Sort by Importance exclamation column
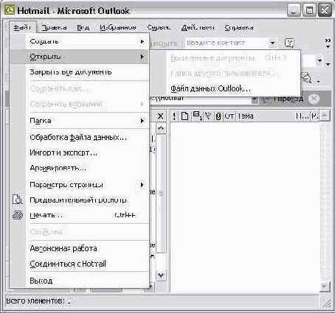The width and height of the screenshot is (335, 313). tap(174, 116)
